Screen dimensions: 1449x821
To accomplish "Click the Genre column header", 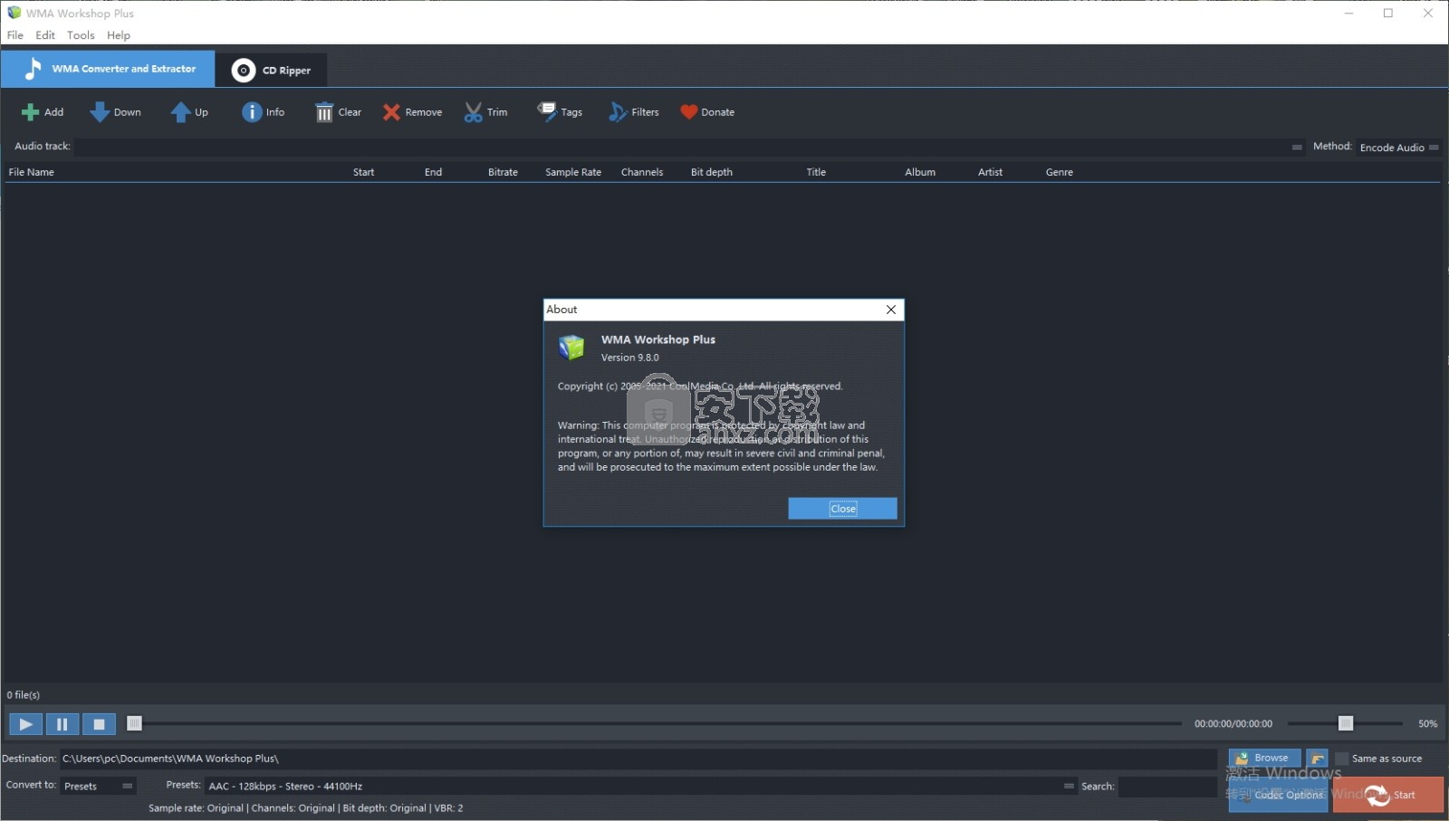I will pos(1060,172).
